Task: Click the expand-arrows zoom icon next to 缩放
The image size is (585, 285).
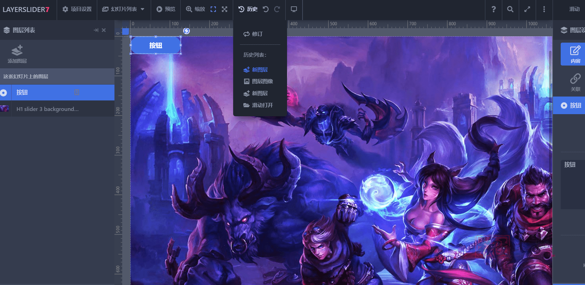Action: coord(224,9)
